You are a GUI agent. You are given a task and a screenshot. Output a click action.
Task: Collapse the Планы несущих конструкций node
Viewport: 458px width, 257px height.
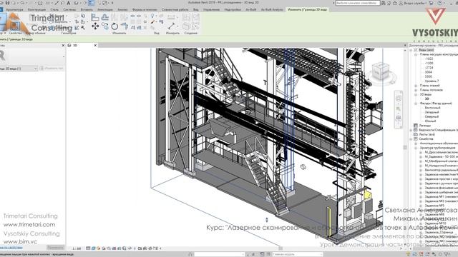(x=416, y=54)
